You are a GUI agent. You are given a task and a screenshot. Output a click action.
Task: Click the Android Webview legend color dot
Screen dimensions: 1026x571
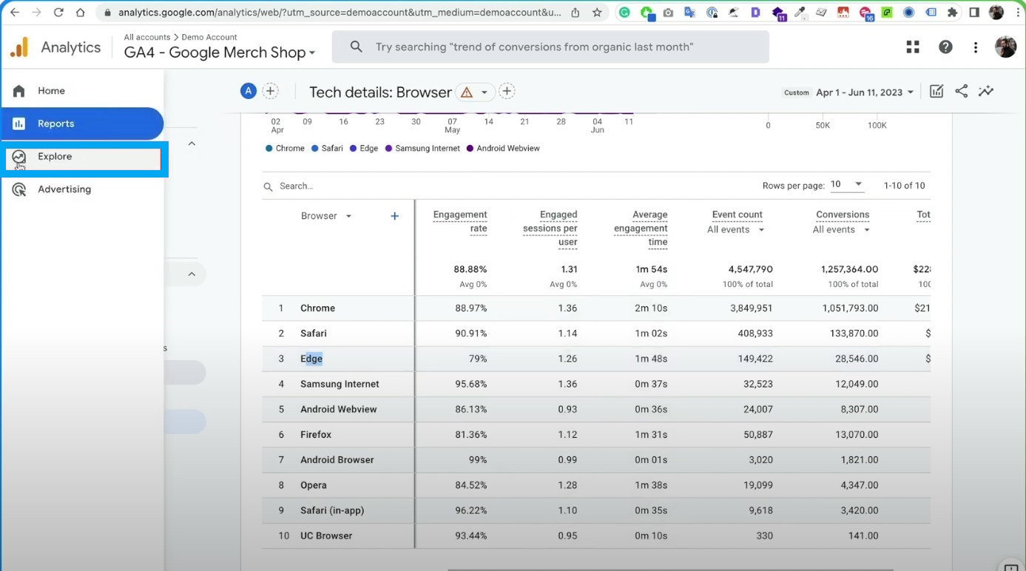tap(470, 149)
